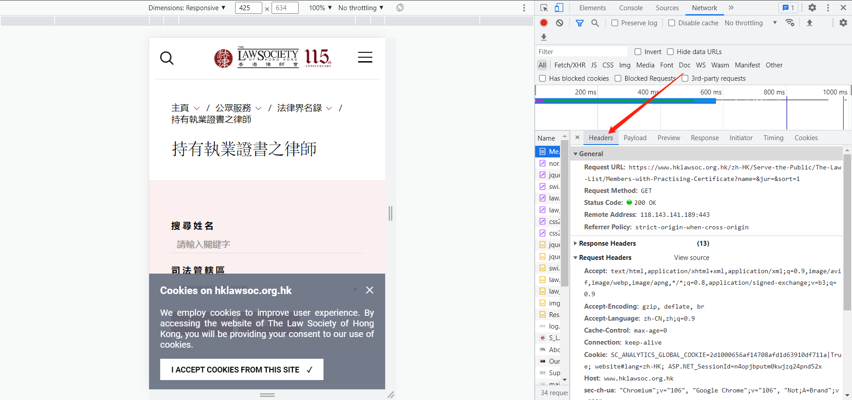Viewport: 852px width, 400px height.
Task: Open the Timing tab
Action: pyautogui.click(x=773, y=138)
